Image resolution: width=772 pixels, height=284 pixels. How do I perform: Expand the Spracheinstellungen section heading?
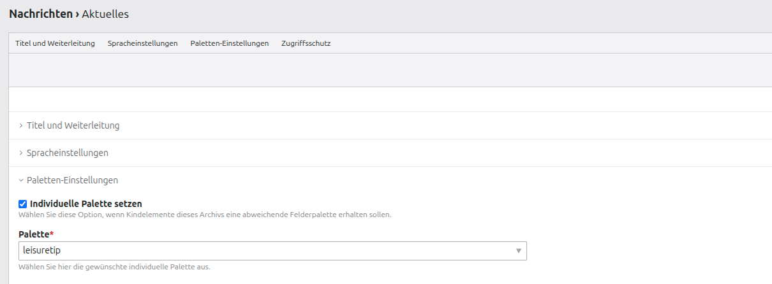67,153
